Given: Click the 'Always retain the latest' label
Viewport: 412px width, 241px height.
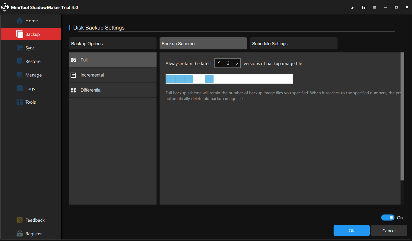Looking at the screenshot, I should (189, 64).
